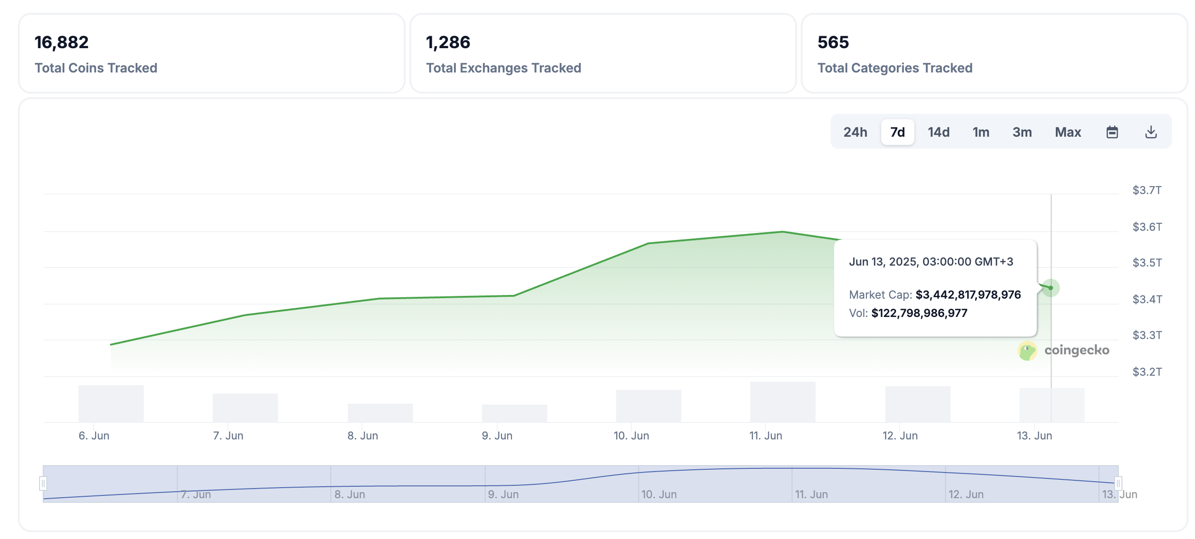Show the Max time range
The width and height of the screenshot is (1195, 539).
point(1068,132)
